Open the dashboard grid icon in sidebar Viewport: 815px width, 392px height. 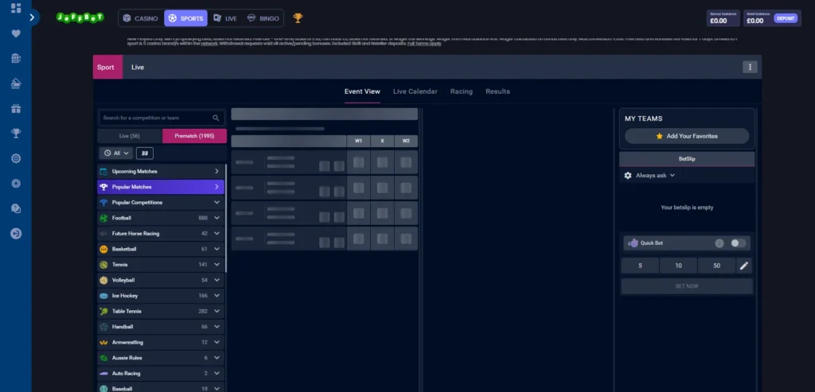click(x=16, y=8)
